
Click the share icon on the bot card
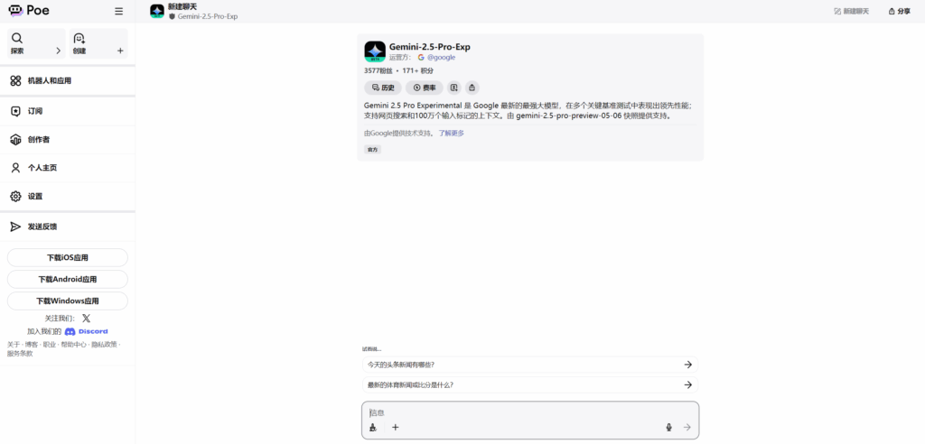pyautogui.click(x=472, y=88)
